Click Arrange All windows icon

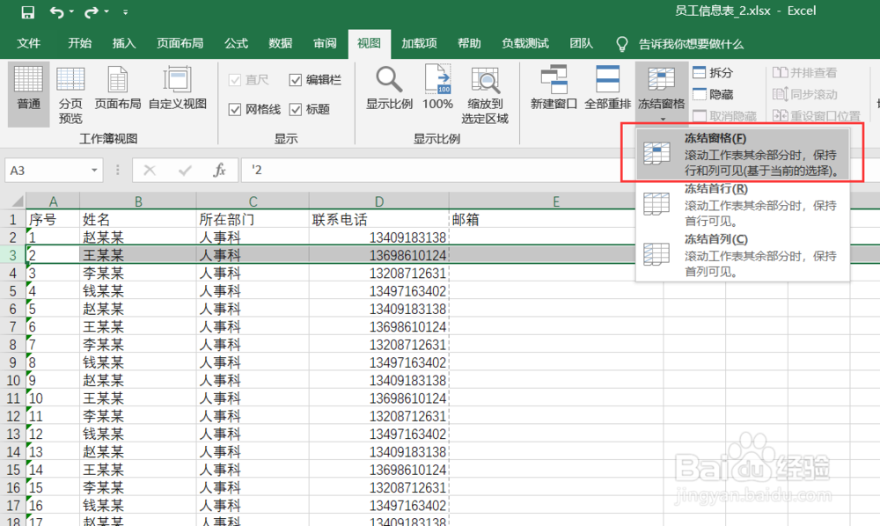[607, 88]
